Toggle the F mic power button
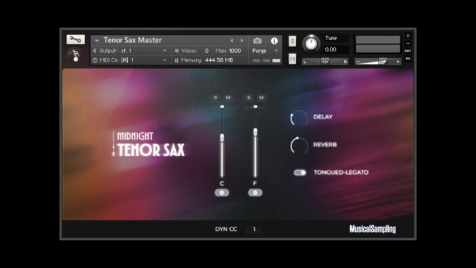Image resolution: width=476 pixels, height=268 pixels. coord(255,193)
